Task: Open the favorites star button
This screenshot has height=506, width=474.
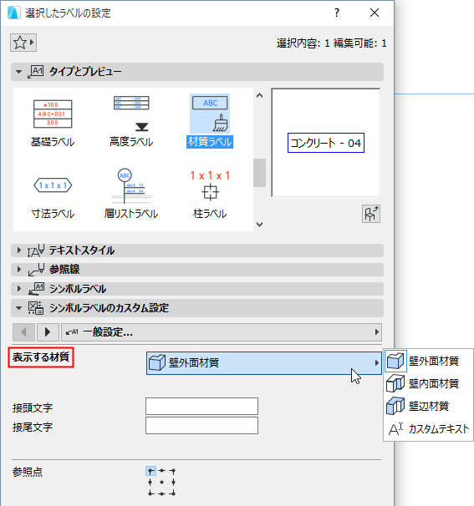Action: point(23,43)
